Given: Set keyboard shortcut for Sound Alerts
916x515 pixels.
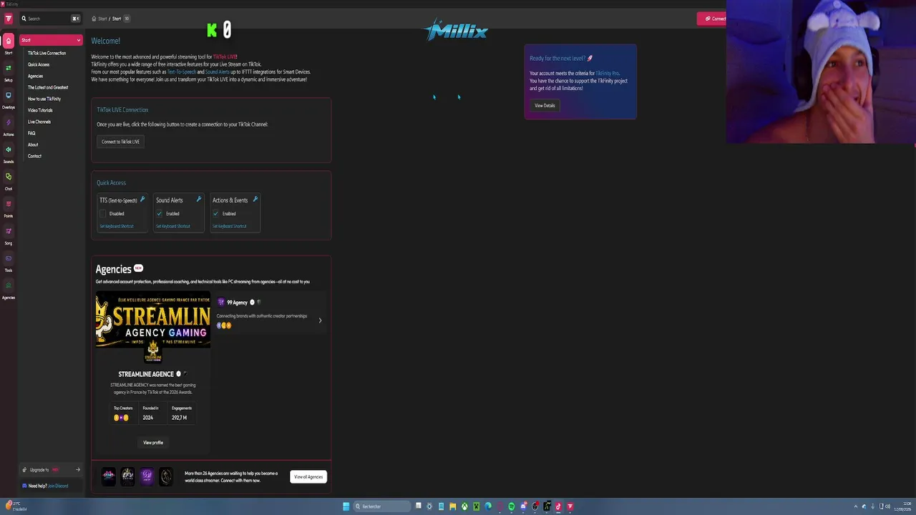Looking at the screenshot, I should point(173,226).
